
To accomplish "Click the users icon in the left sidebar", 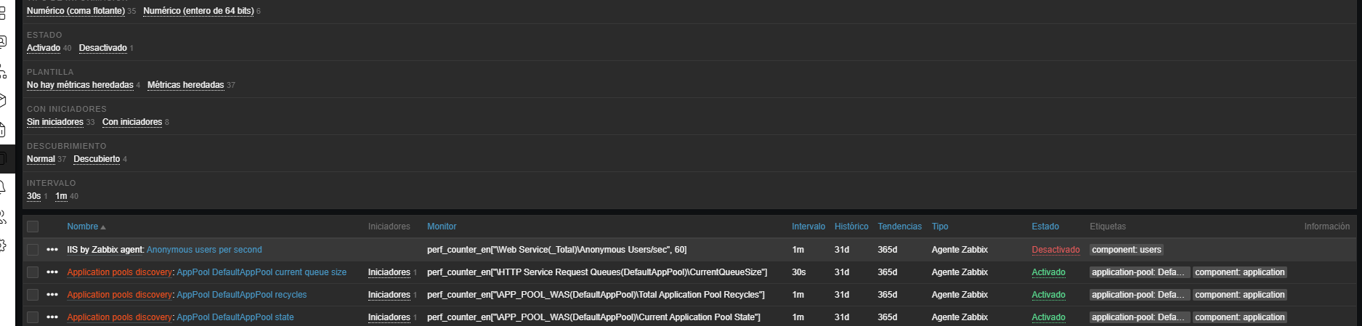I will pyautogui.click(x=3, y=216).
